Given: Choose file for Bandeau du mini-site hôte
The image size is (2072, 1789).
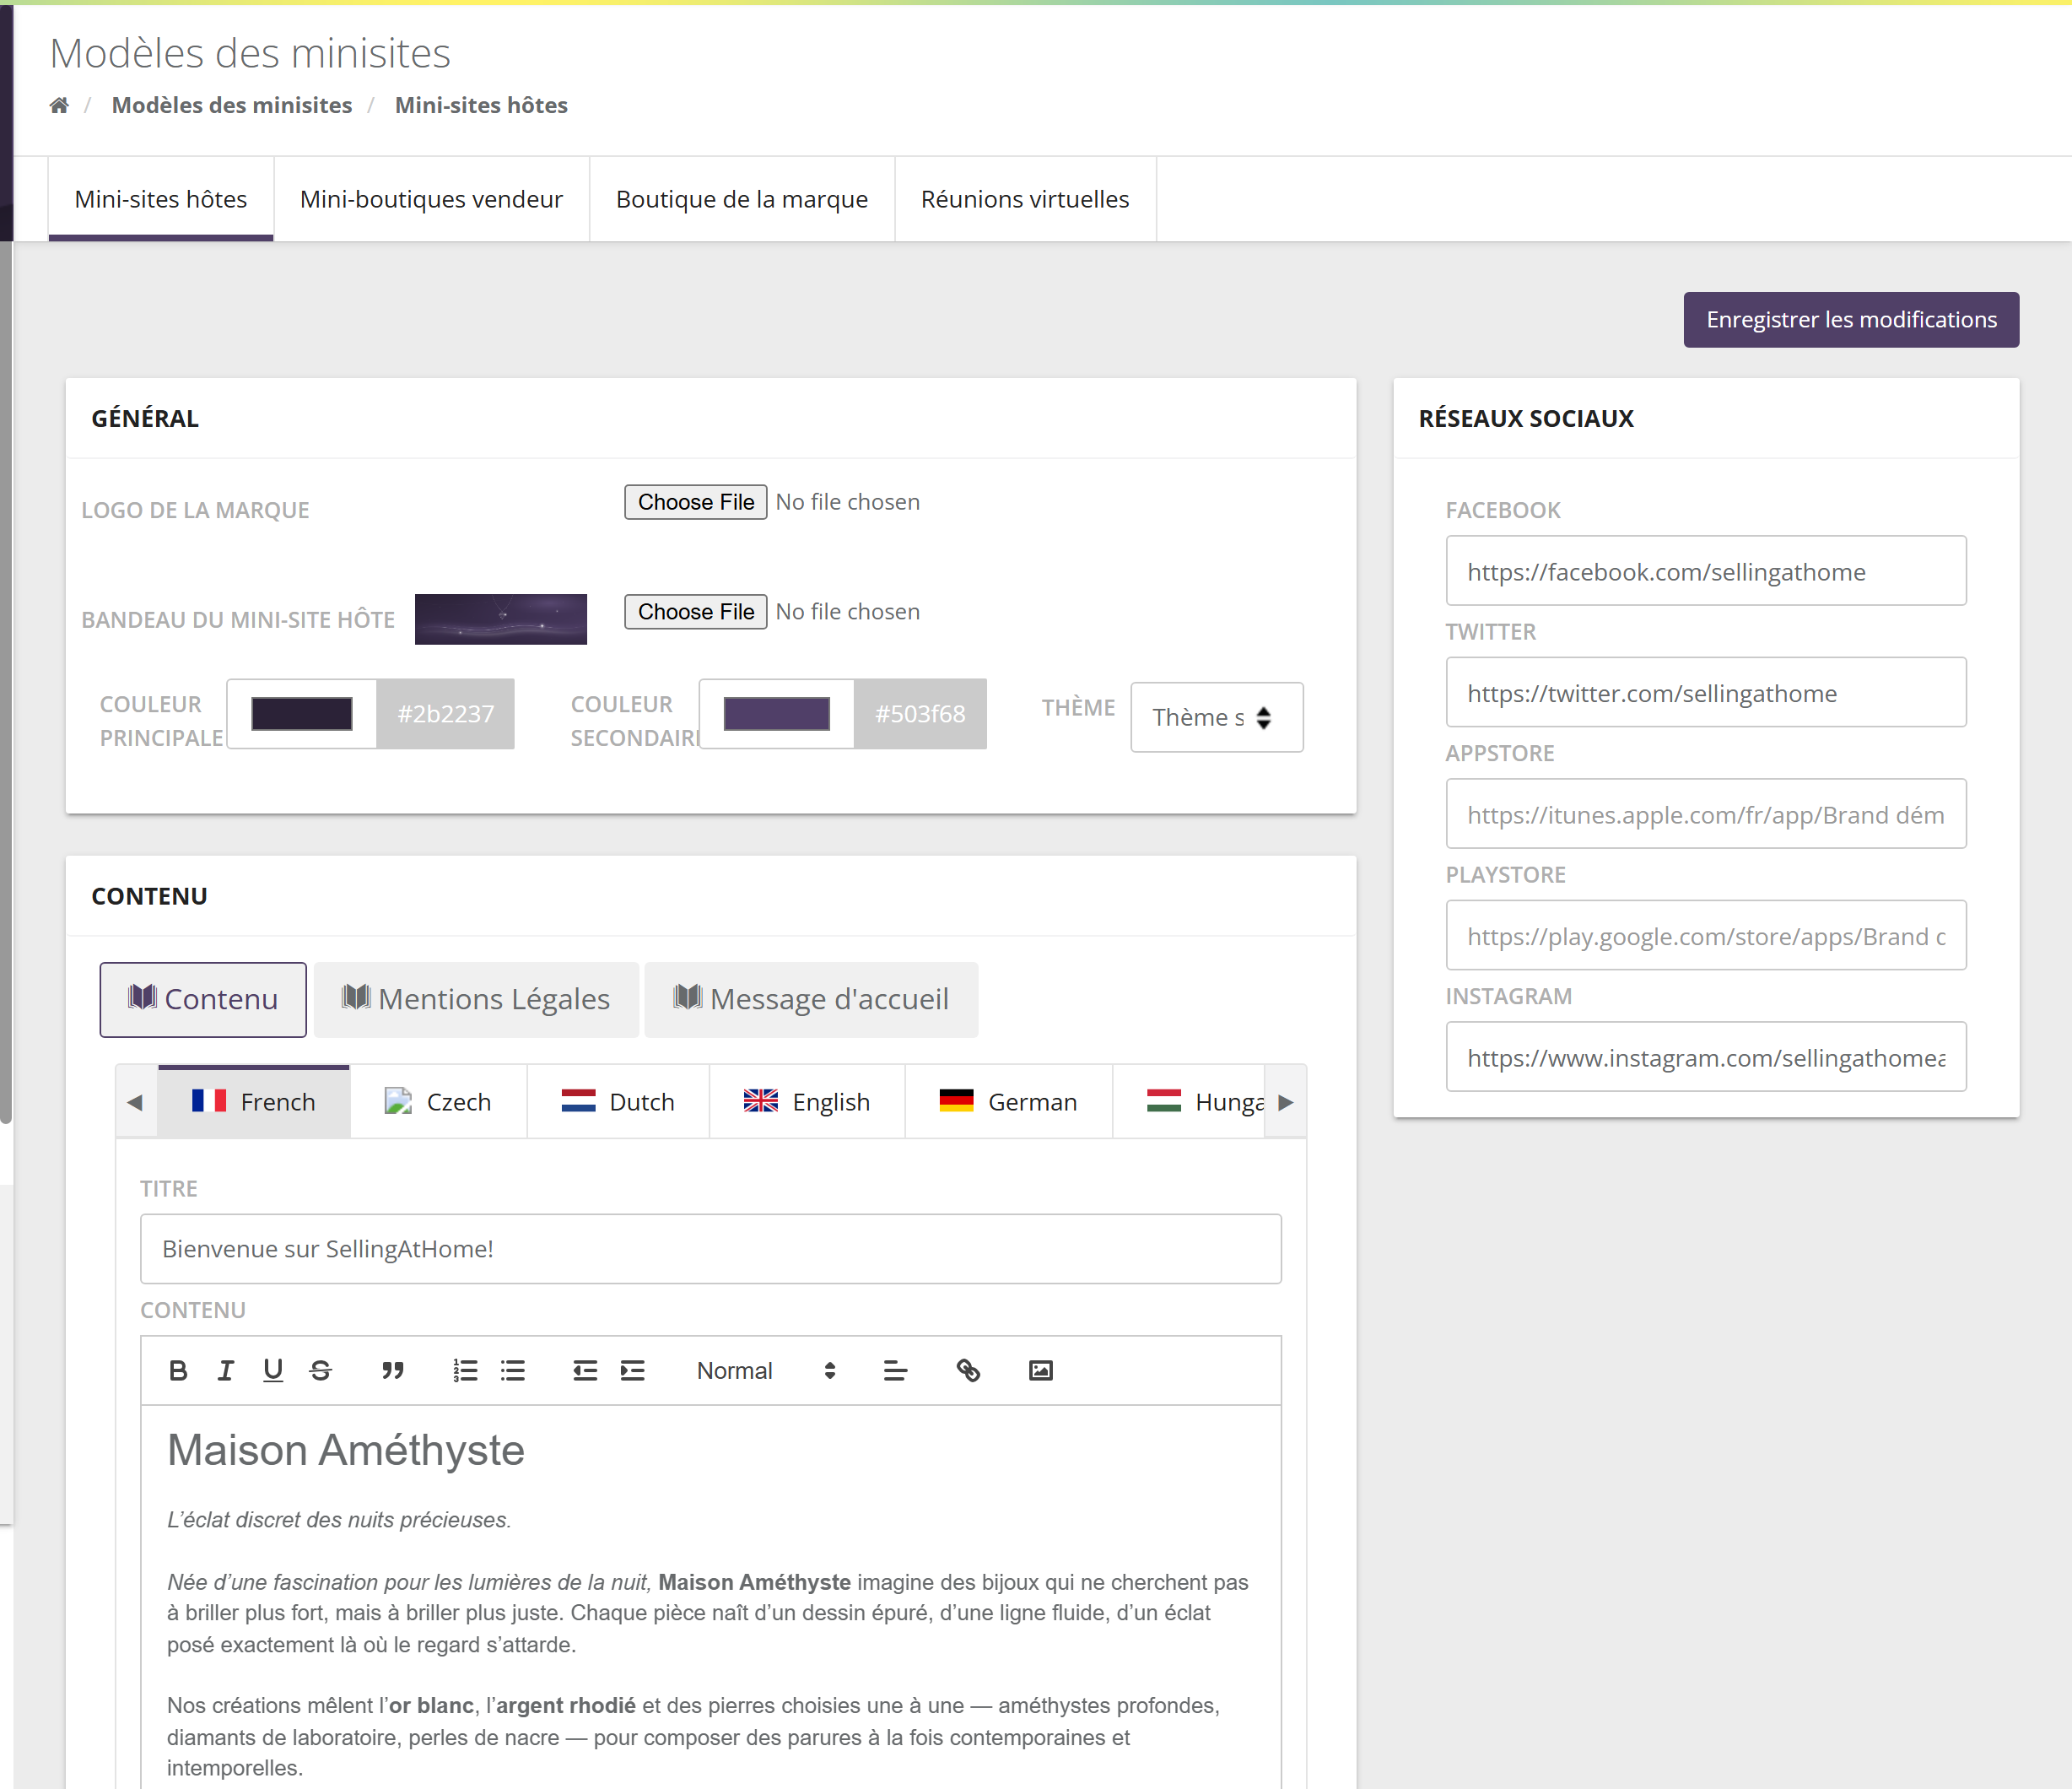Looking at the screenshot, I should [x=696, y=612].
